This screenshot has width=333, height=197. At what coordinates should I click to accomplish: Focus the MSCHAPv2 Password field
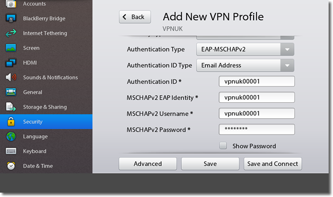[256, 129]
